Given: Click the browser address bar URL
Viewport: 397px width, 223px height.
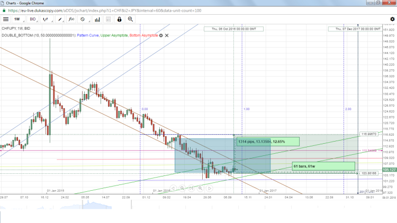Looking at the screenshot, I should (x=106, y=10).
